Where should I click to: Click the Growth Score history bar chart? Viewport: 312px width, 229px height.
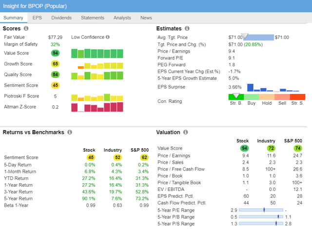click(100, 66)
